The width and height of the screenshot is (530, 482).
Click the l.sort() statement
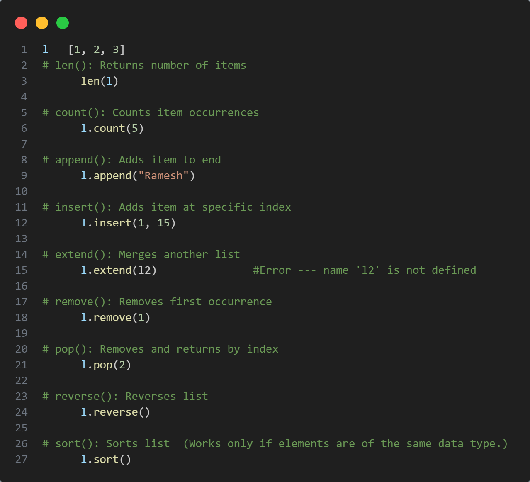(x=106, y=460)
